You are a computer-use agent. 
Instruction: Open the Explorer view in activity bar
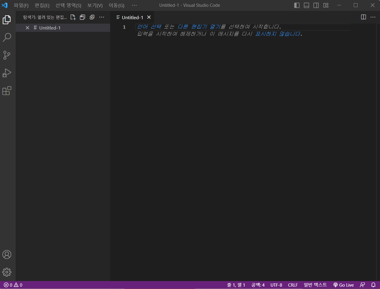[x=7, y=20]
